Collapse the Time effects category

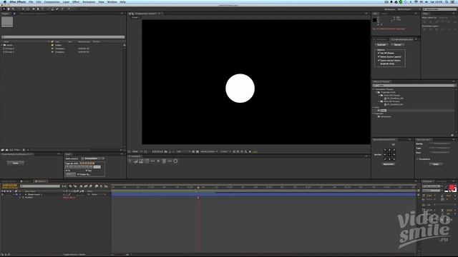tap(374, 108)
